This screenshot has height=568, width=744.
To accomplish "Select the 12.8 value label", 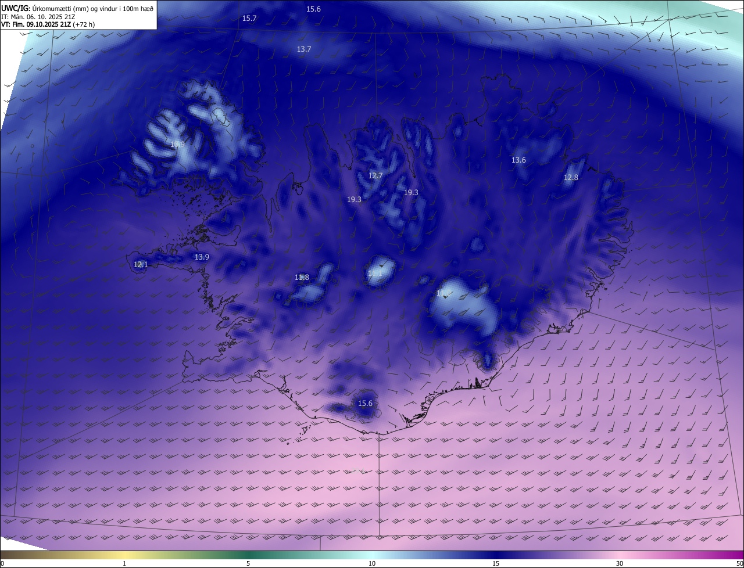I will point(571,178).
